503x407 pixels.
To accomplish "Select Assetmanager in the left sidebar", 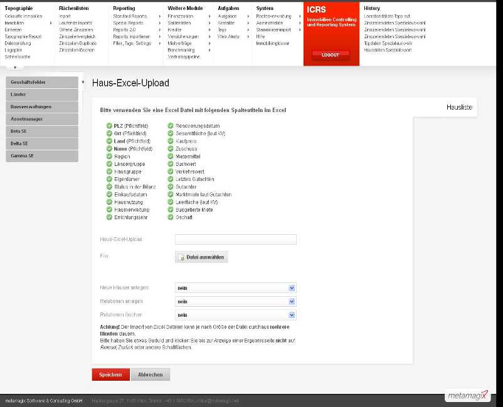I will [x=42, y=119].
